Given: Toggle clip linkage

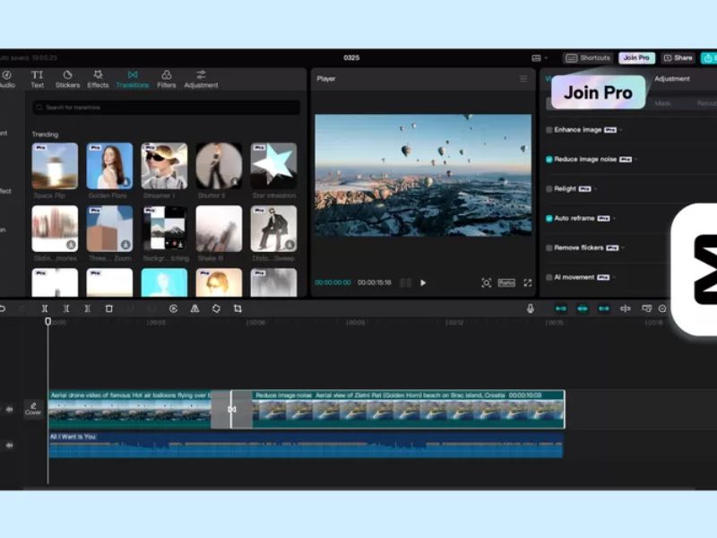Looking at the screenshot, I should point(603,308).
